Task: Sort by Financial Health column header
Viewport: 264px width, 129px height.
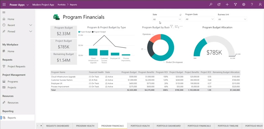Action: (96, 72)
